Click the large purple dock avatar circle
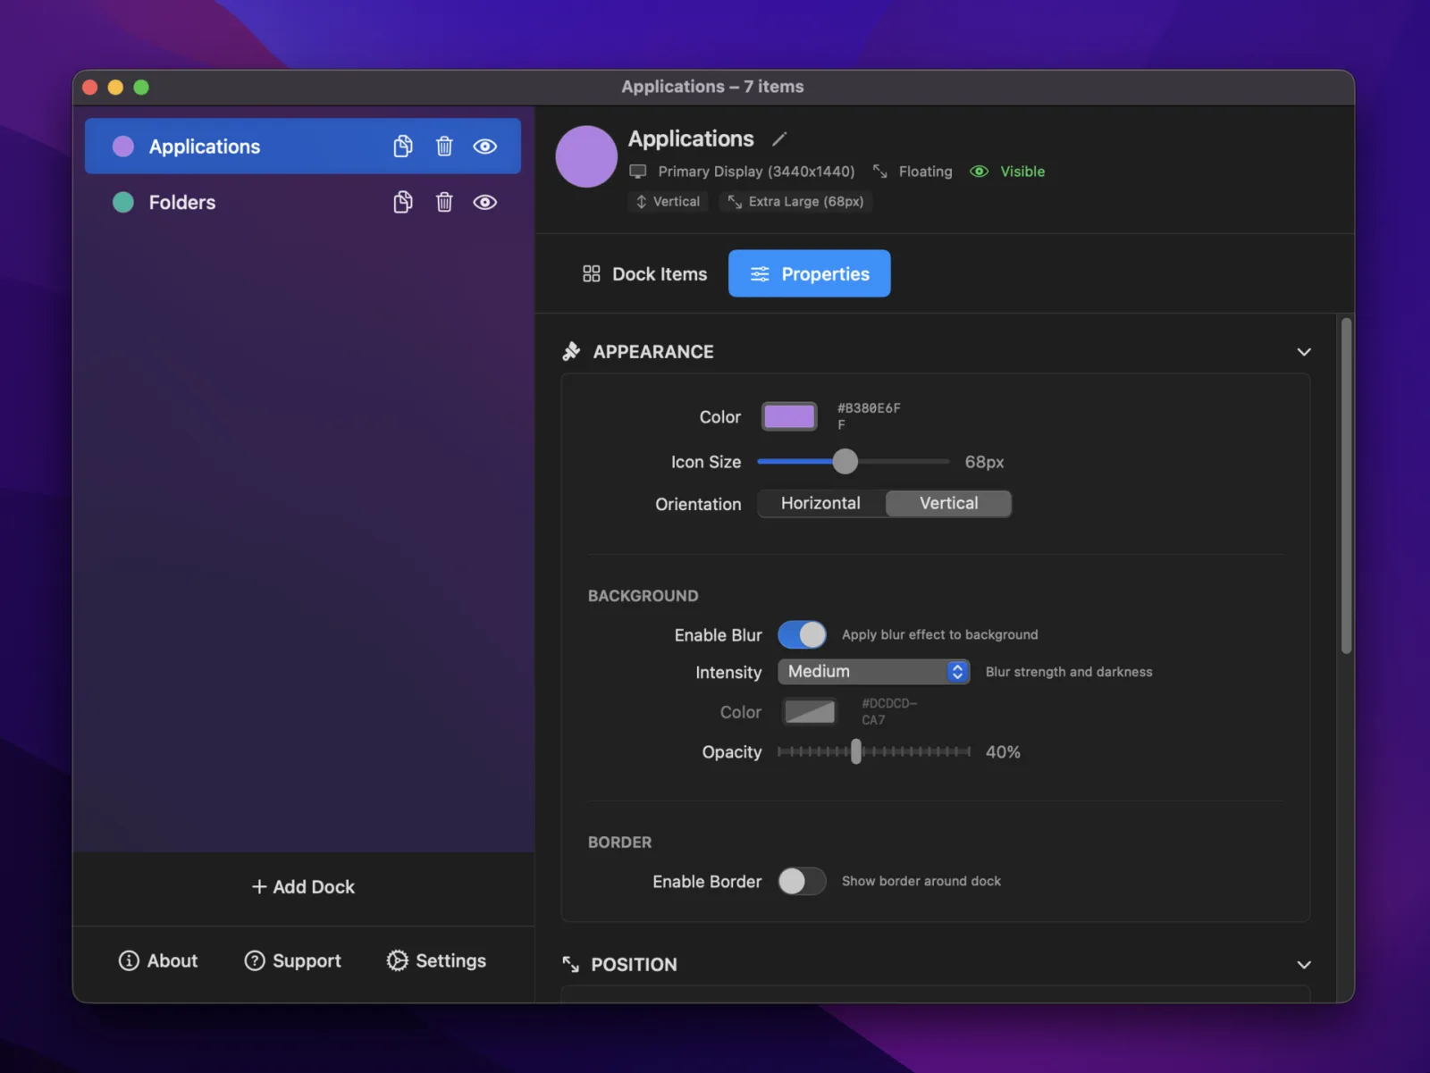 (x=586, y=156)
